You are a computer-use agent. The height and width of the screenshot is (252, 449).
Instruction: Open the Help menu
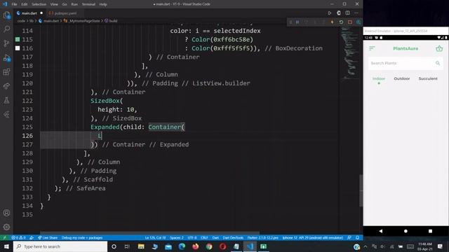(103, 4)
